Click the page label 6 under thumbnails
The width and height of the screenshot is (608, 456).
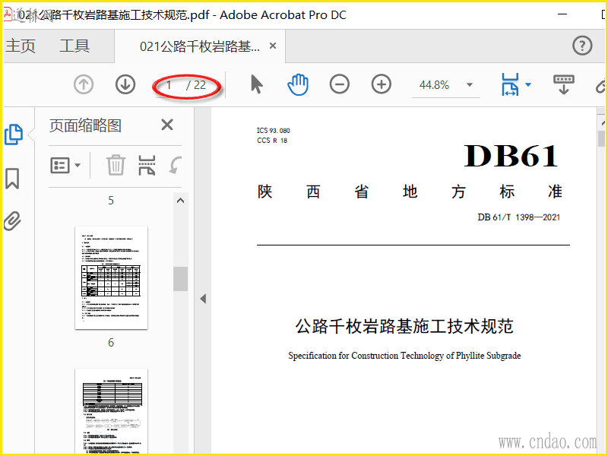[111, 343]
